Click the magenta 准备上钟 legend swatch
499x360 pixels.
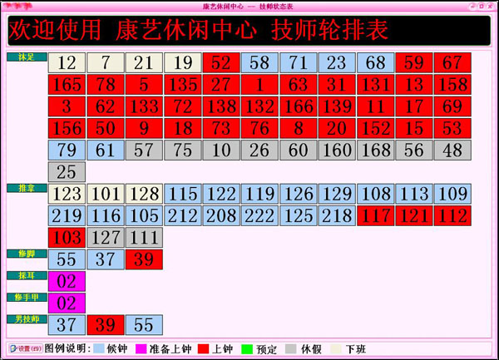click(x=141, y=348)
